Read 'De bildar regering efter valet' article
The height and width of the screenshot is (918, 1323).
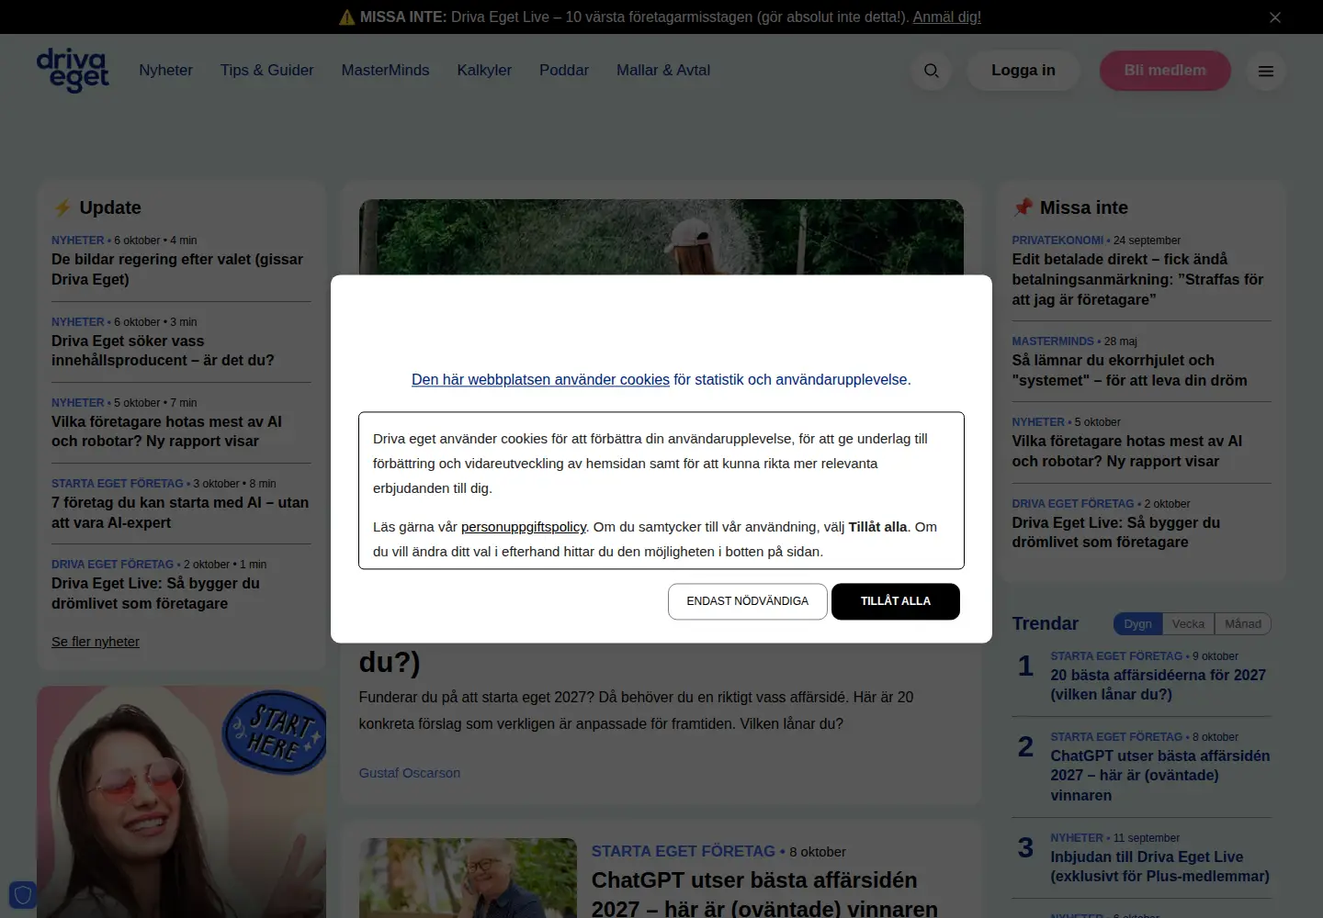177,269
